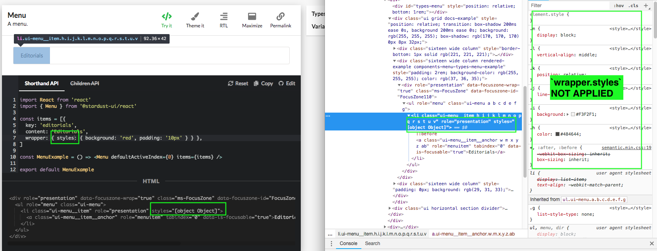Follow ul.ui-menu.a.b.c.d.e.f.g inherited link

[x=594, y=199]
